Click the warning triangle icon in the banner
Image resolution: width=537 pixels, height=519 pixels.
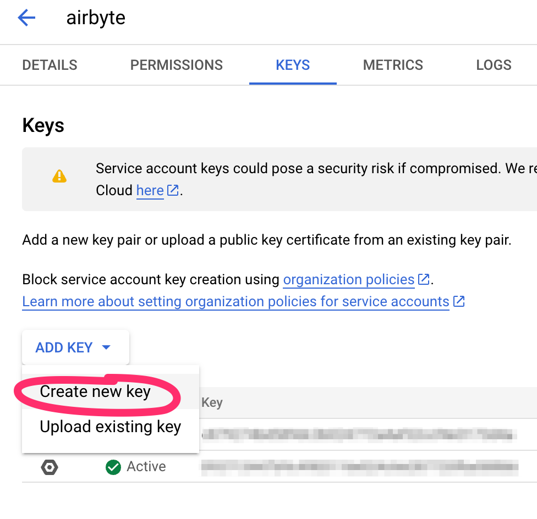tap(59, 176)
